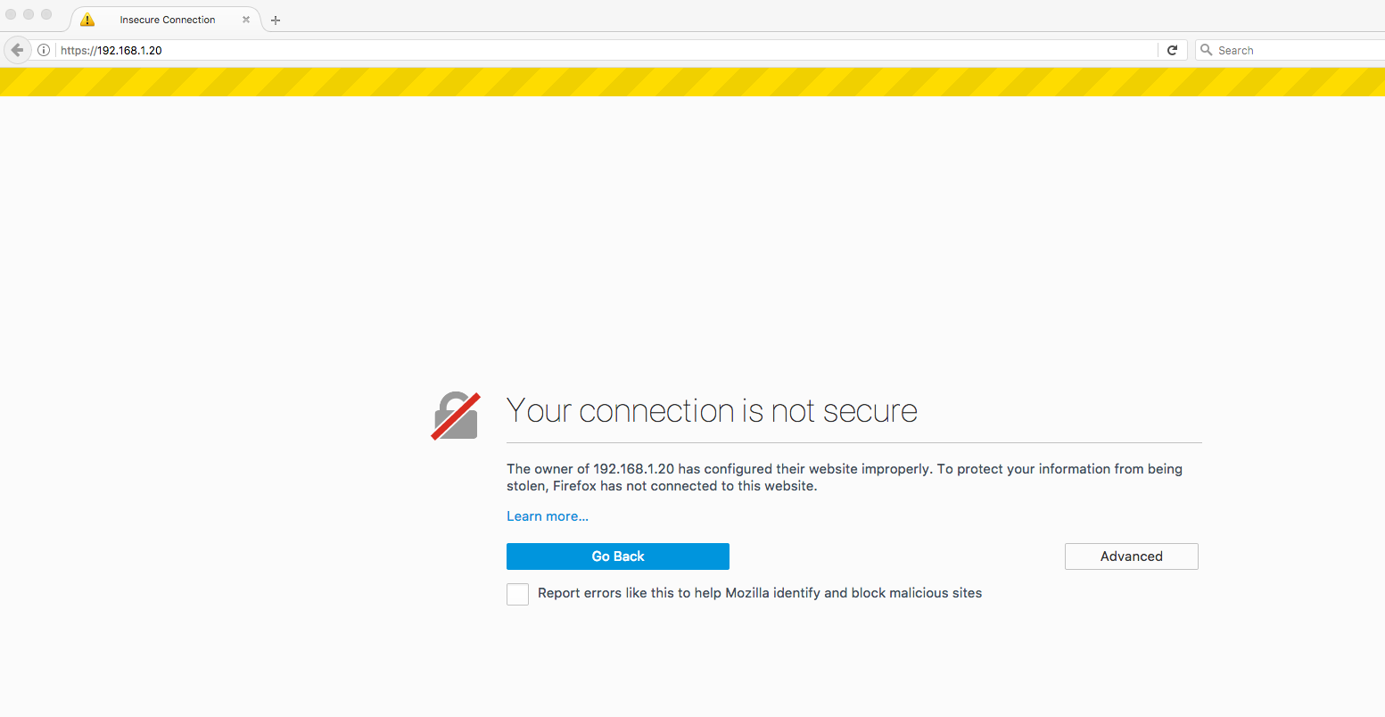Open the Learn more… link

[x=548, y=516]
